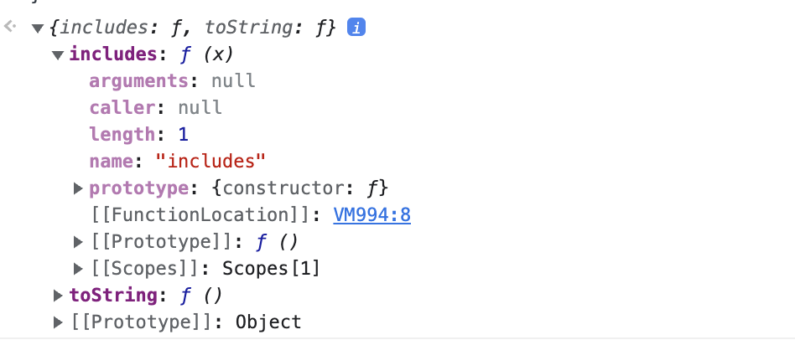Image resolution: width=795 pixels, height=340 pixels.
Task: Click the length property value 1
Action: click(x=183, y=135)
